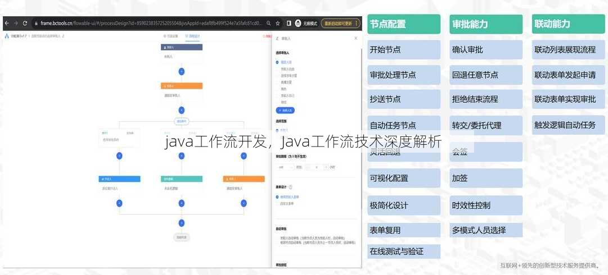Select the 使用发起人表单 radio option
Screen dimensions: 608x275
(287, 197)
